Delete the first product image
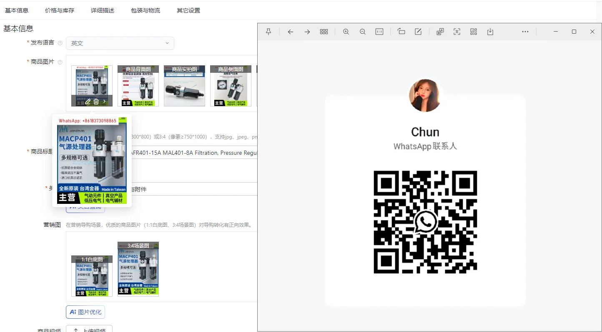The image size is (602, 332). click(96, 102)
